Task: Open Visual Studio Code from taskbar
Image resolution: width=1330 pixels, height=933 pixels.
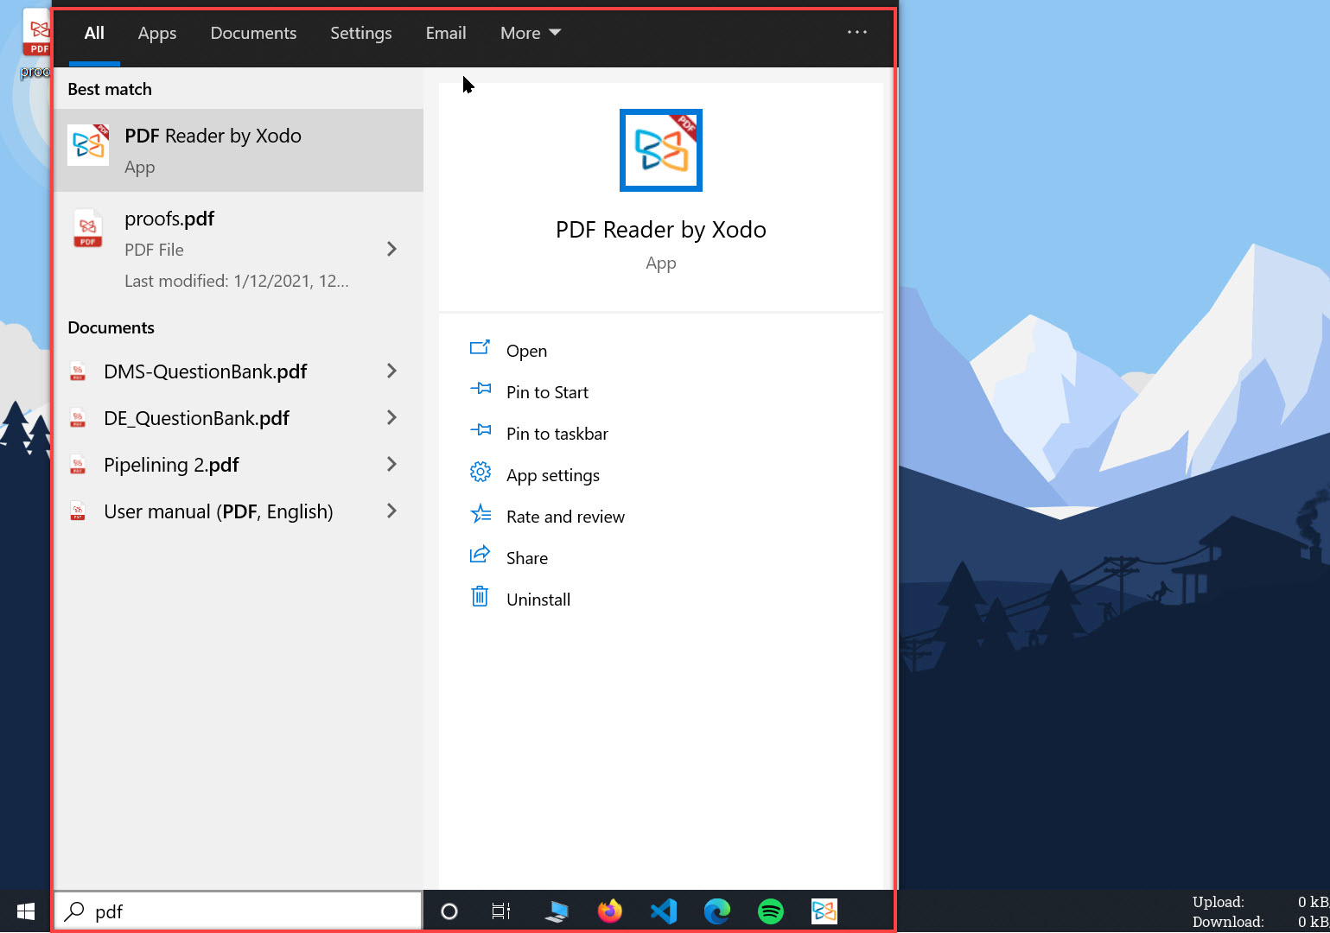Action: click(x=664, y=911)
